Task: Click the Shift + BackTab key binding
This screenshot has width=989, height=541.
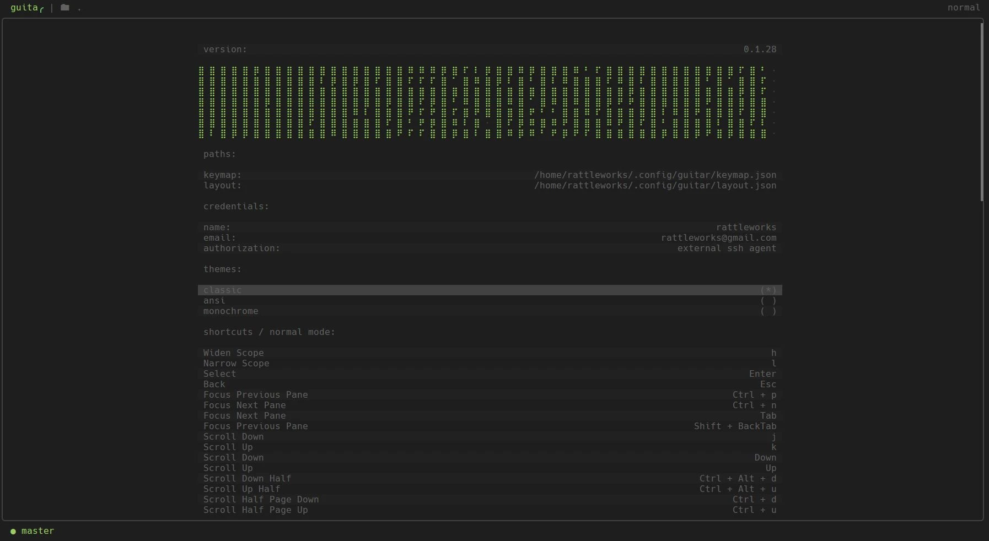Action: tap(735, 426)
